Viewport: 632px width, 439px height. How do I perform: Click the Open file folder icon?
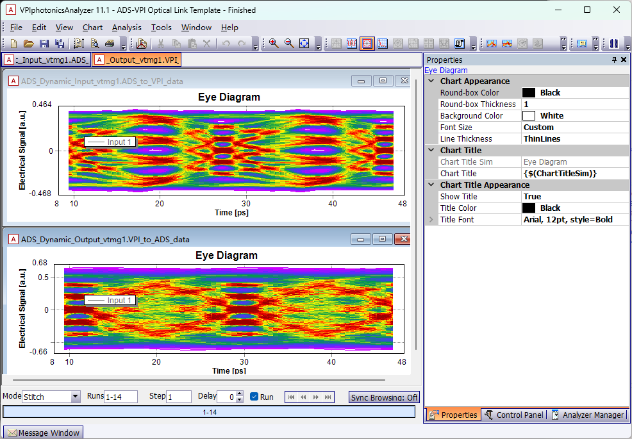point(28,44)
